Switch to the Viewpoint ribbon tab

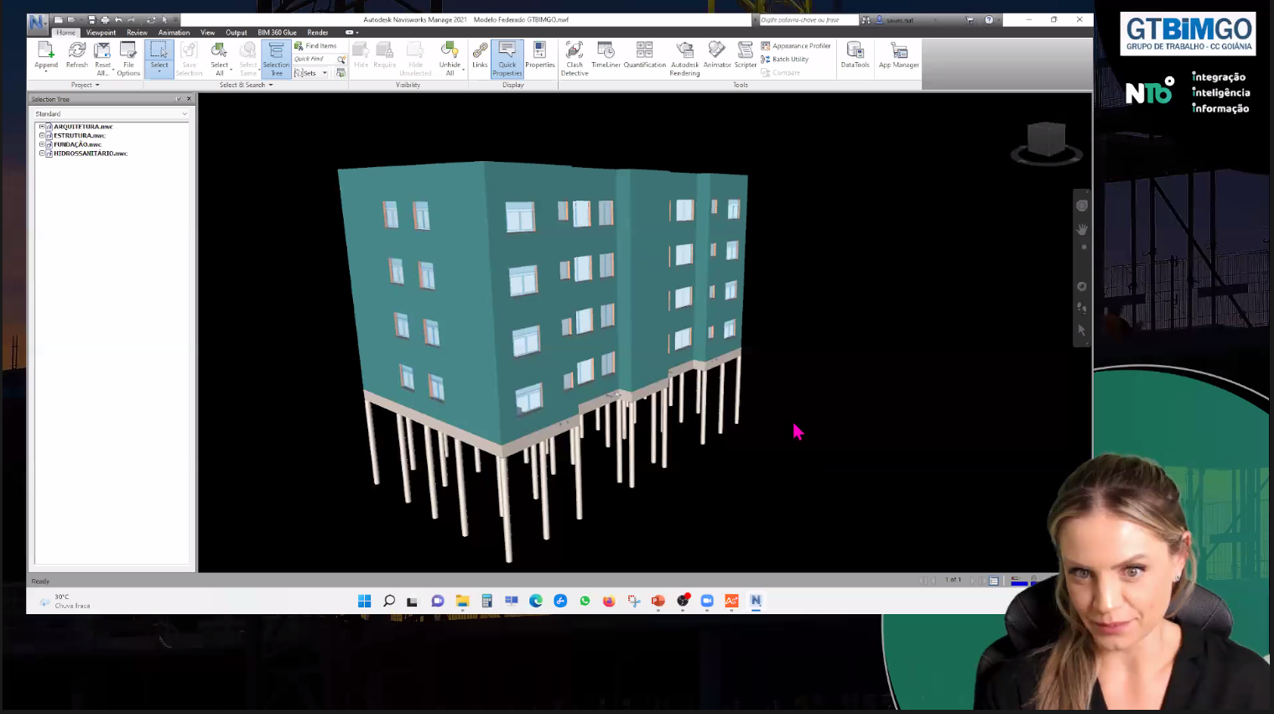pos(101,33)
